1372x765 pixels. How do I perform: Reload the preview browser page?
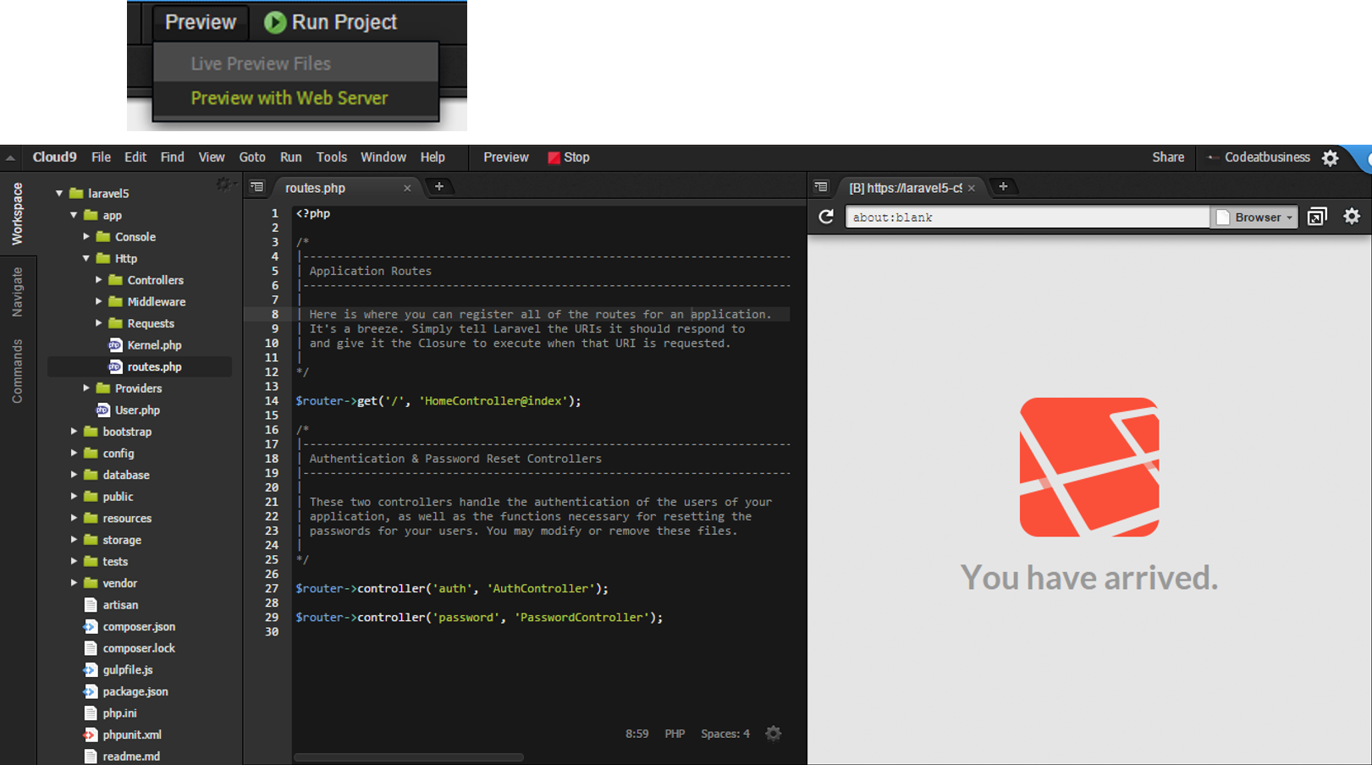pyautogui.click(x=826, y=217)
